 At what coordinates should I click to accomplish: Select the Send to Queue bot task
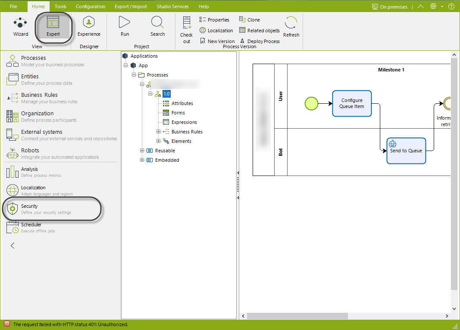406,151
